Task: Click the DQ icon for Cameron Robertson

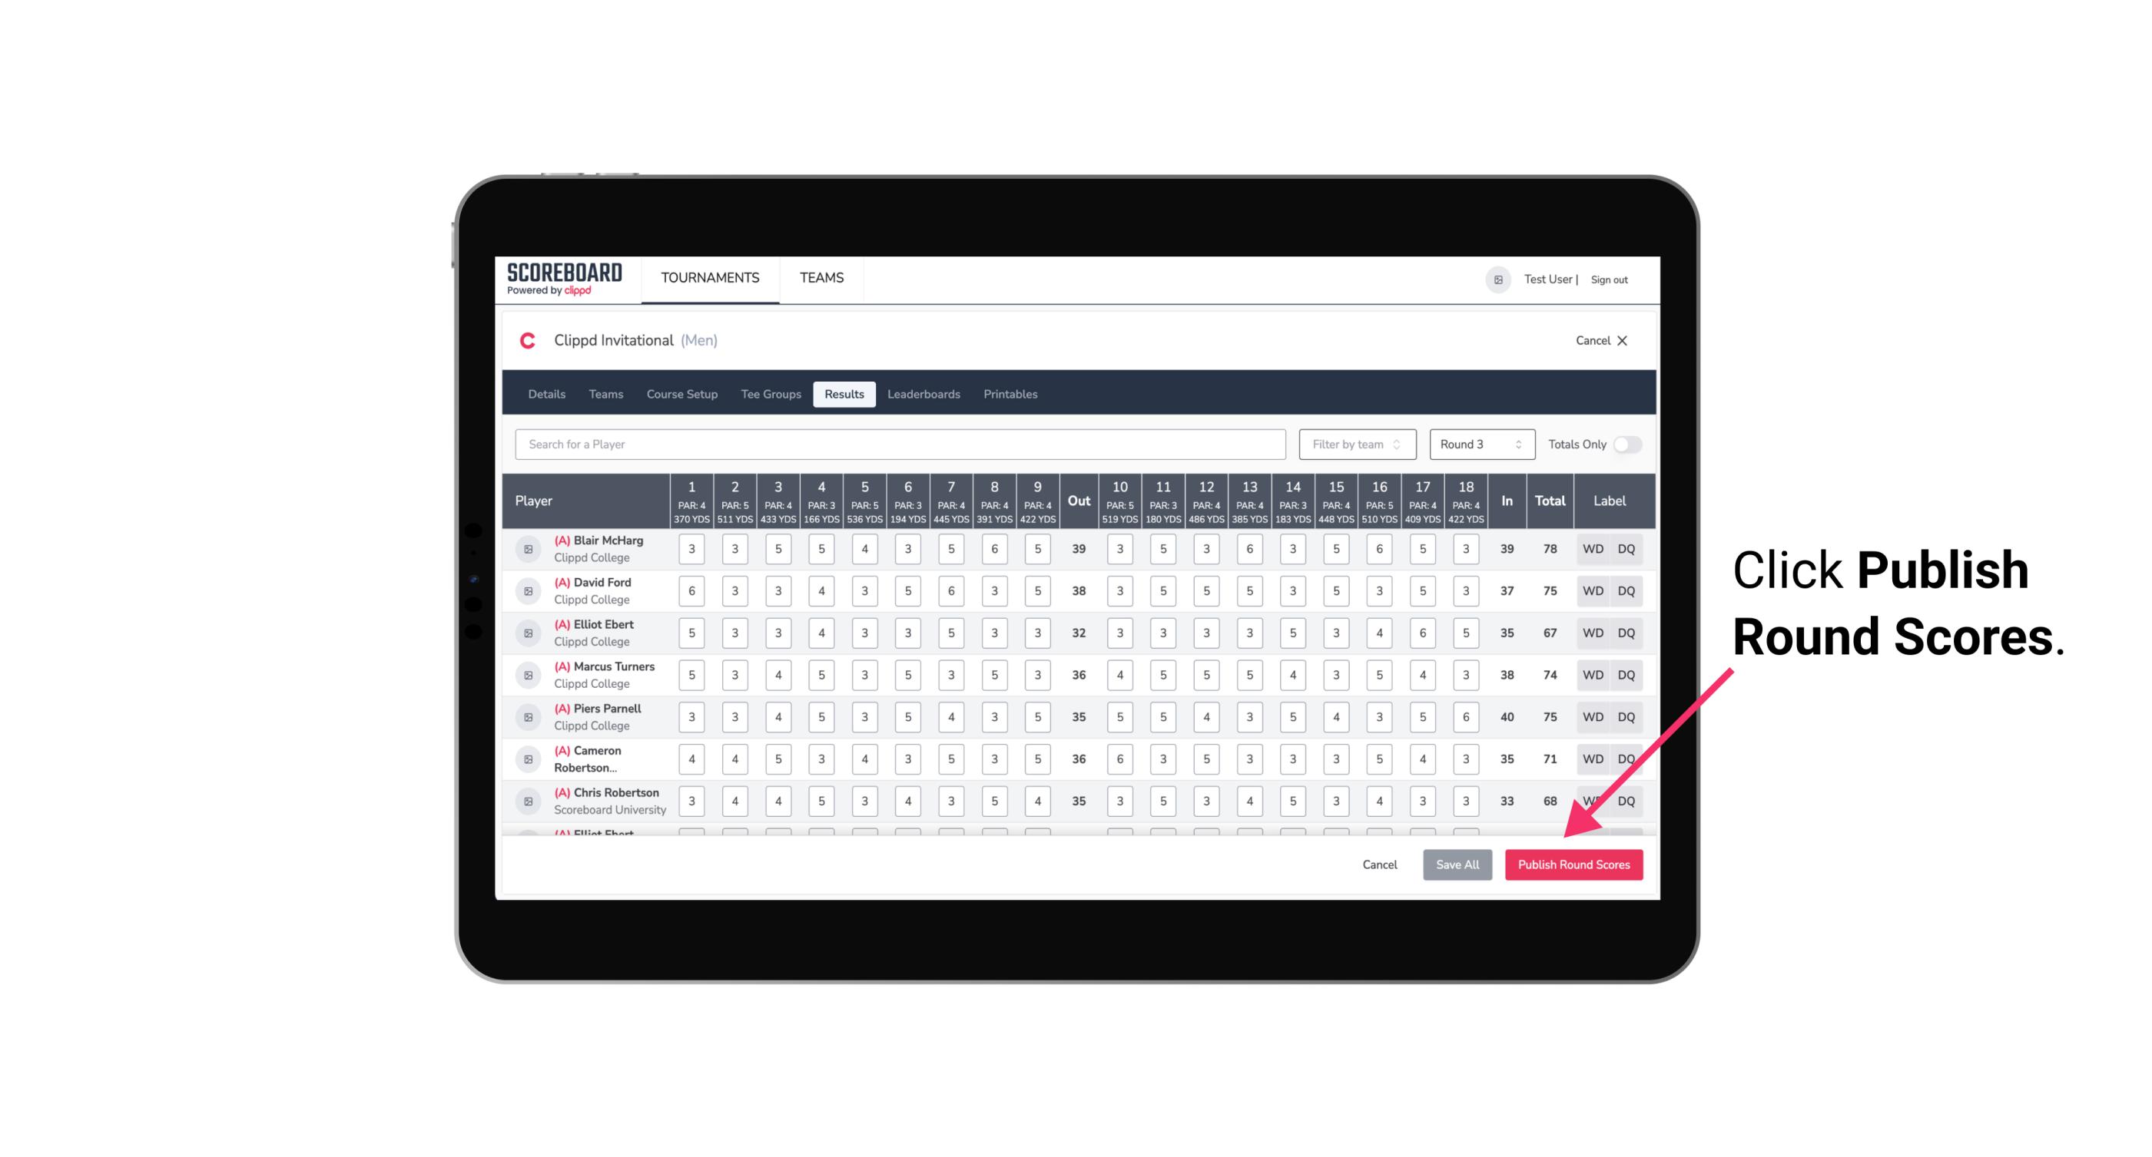Action: pos(1626,758)
